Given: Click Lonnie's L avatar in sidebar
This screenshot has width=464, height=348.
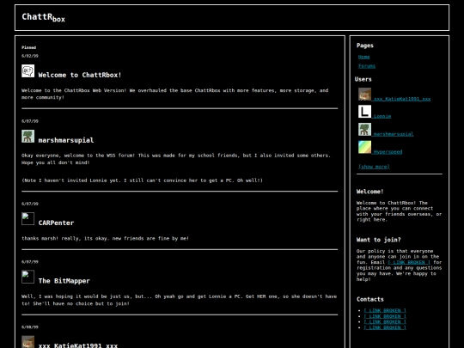Looking at the screenshot, I should pos(364,112).
